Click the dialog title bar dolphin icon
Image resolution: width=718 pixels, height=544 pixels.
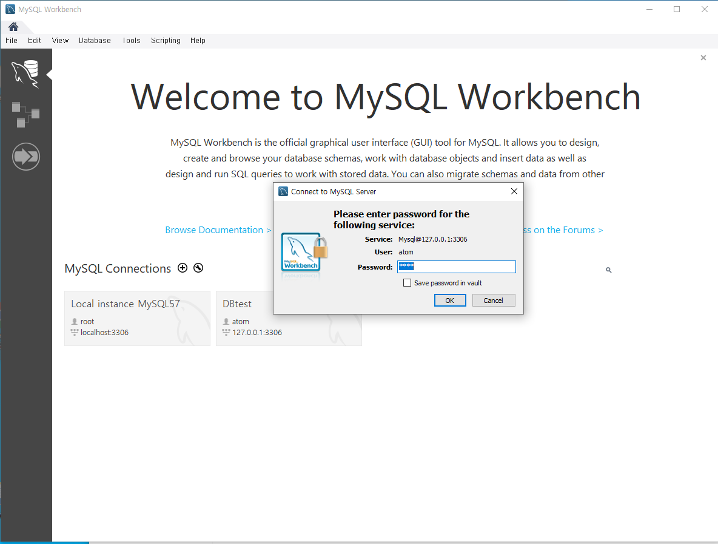click(x=283, y=192)
